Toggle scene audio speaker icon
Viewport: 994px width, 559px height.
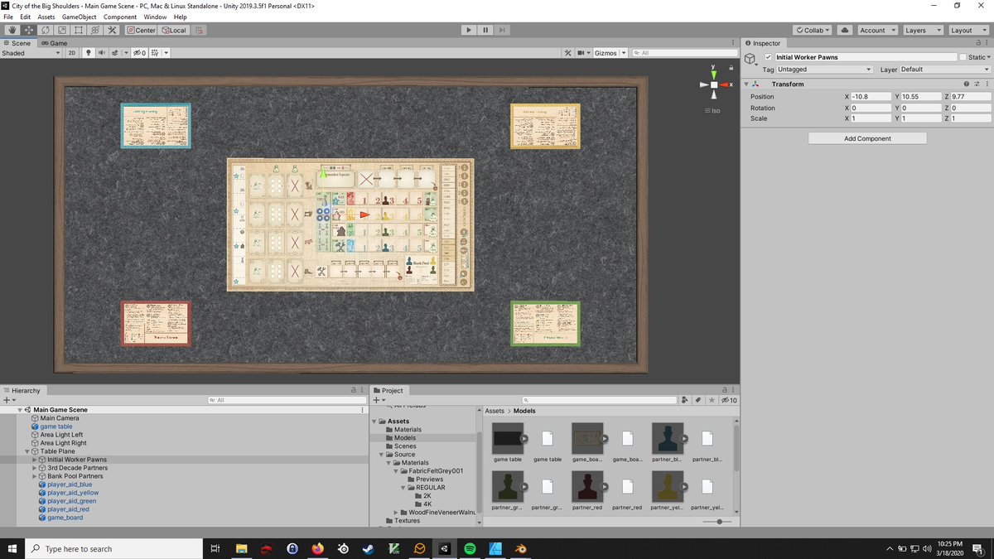(x=101, y=53)
